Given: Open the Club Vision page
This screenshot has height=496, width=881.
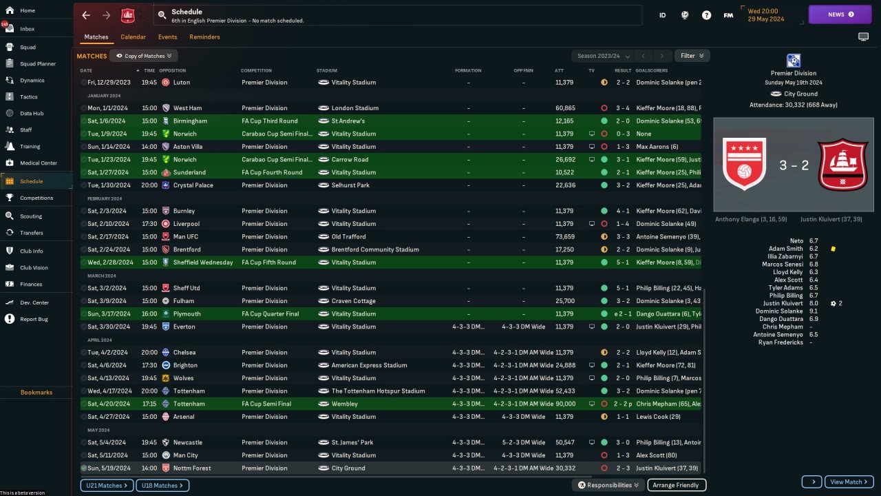Looking at the screenshot, I should click(34, 267).
